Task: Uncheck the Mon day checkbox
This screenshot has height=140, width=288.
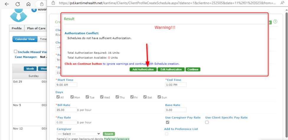Action: click(72, 97)
